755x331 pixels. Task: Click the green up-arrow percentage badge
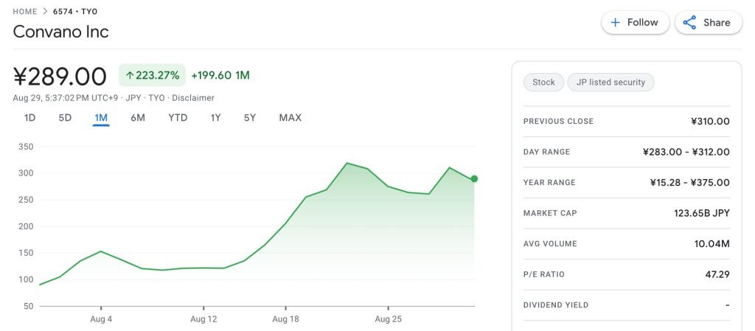(x=152, y=75)
